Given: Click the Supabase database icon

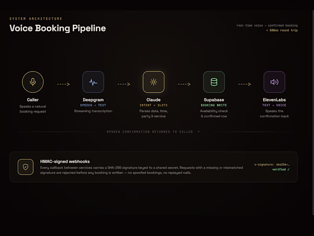Looking at the screenshot, I should tap(214, 82).
